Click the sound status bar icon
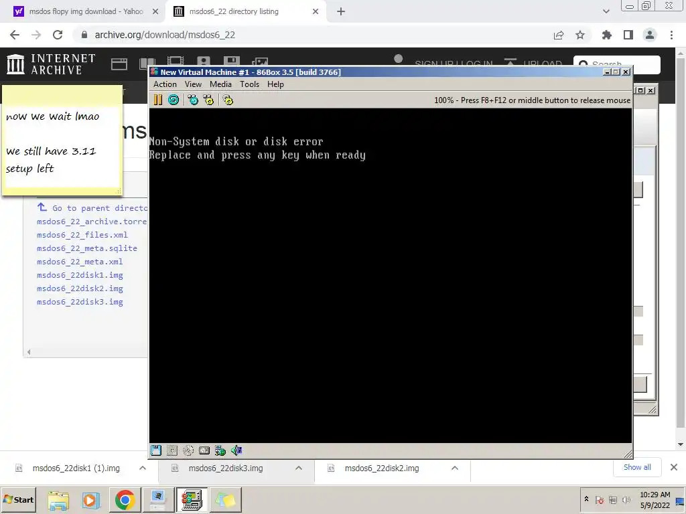Viewport: 686px width, 514px height. pos(236,450)
